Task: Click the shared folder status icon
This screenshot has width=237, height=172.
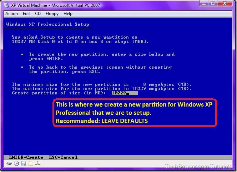Action: click(x=31, y=163)
